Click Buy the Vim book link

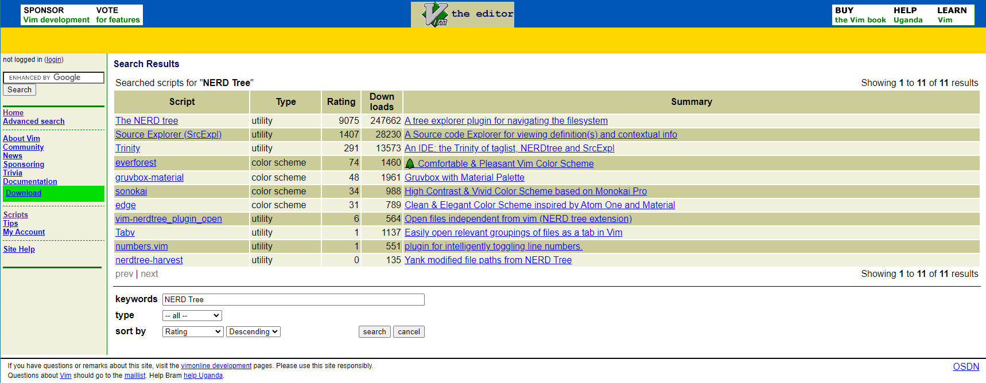coord(860,15)
